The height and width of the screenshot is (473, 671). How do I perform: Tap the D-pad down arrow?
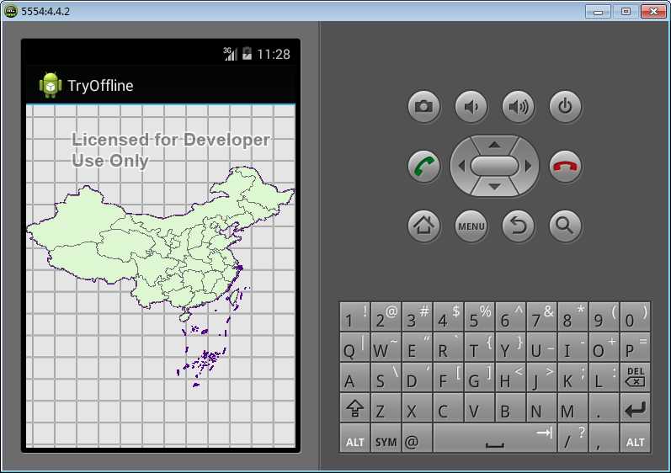pyautogui.click(x=495, y=187)
